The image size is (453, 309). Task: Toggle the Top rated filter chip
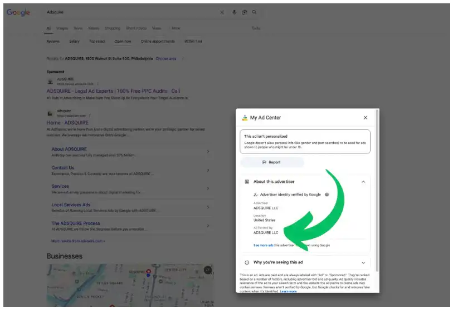pos(96,41)
